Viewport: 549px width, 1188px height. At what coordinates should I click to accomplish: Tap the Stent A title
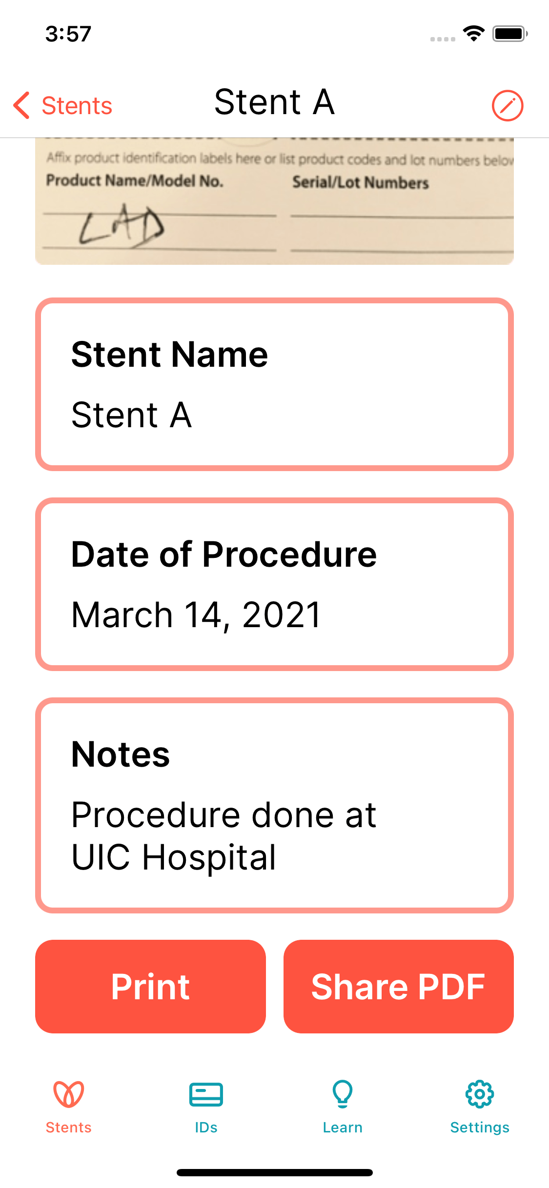point(274,102)
